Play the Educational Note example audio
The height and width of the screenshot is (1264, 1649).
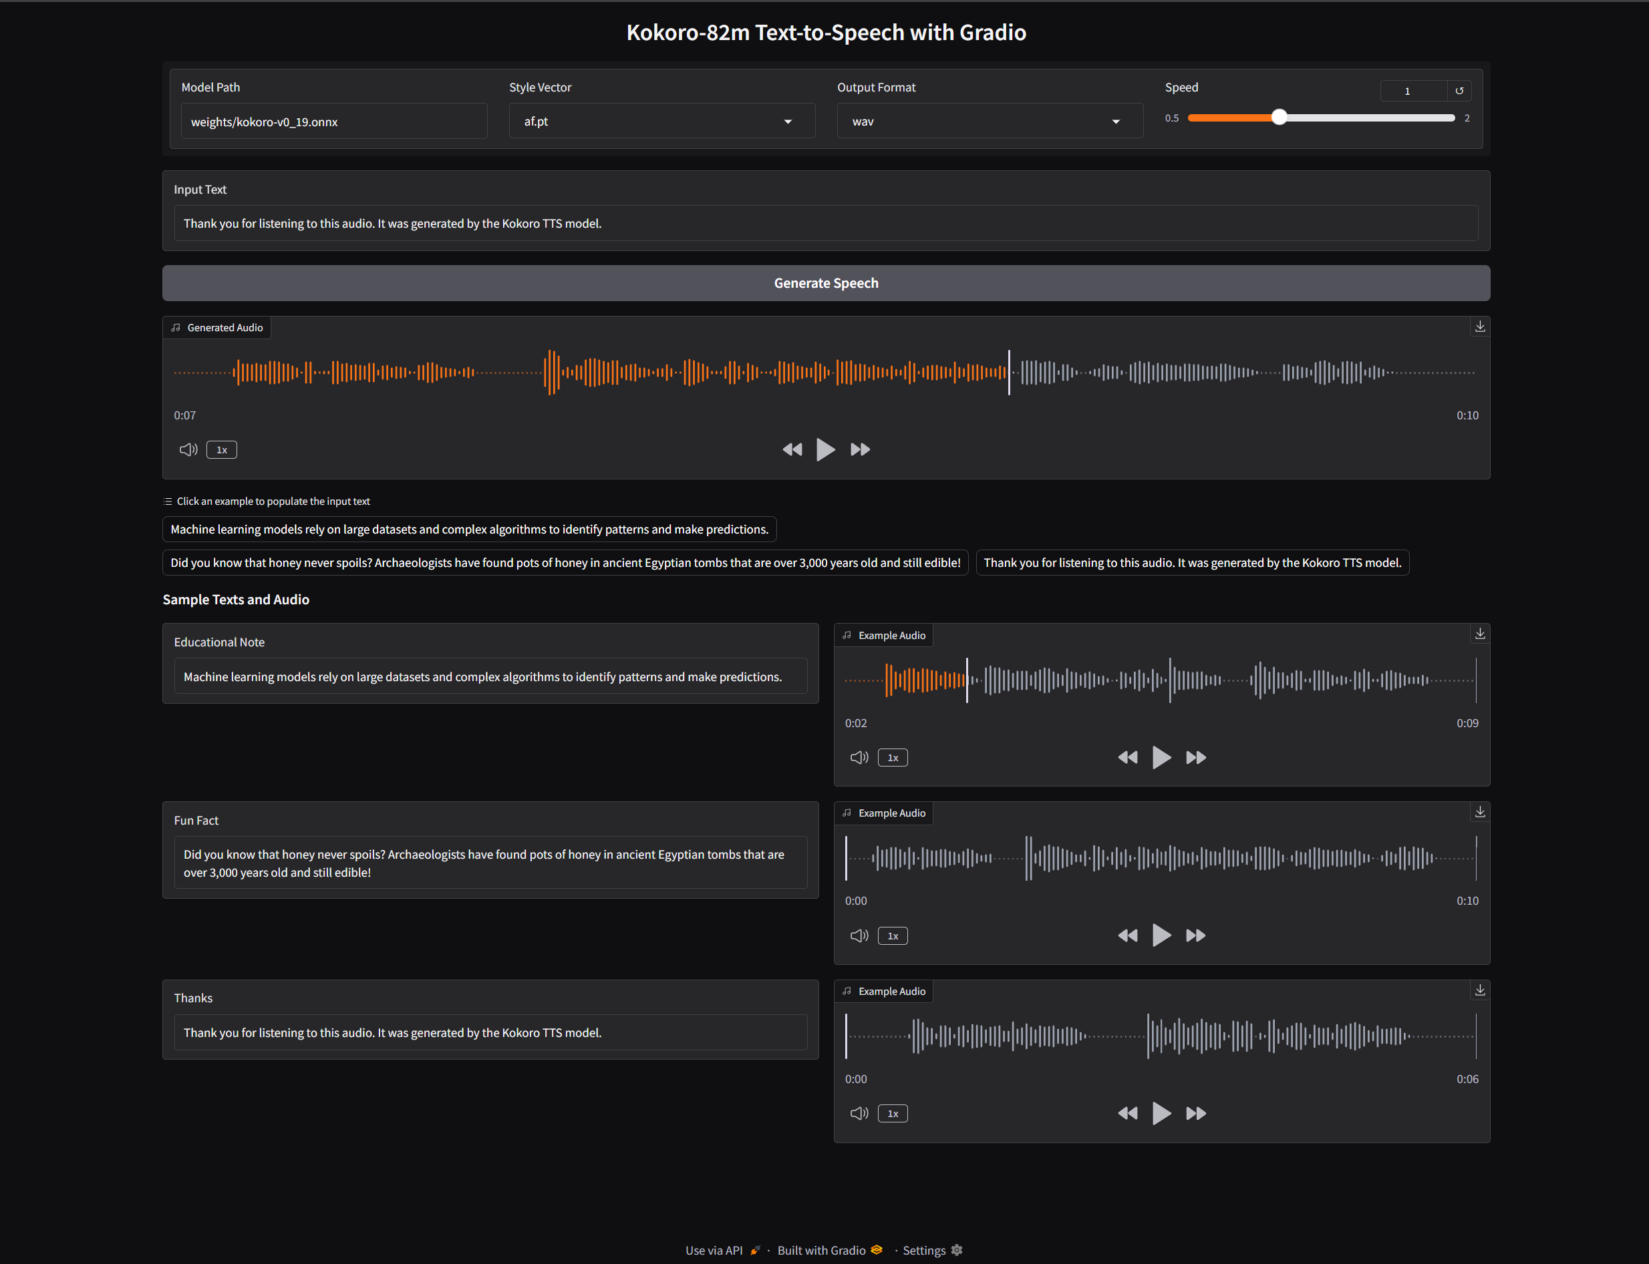point(1161,758)
